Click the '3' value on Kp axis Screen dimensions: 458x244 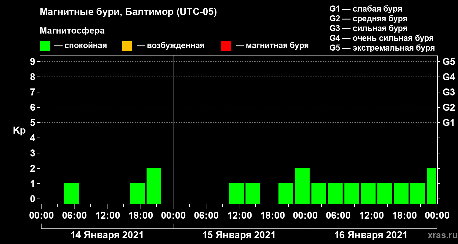(x=33, y=153)
